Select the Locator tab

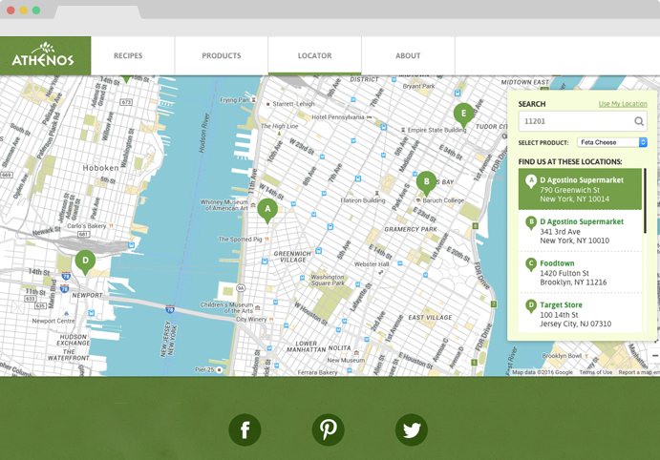click(315, 55)
